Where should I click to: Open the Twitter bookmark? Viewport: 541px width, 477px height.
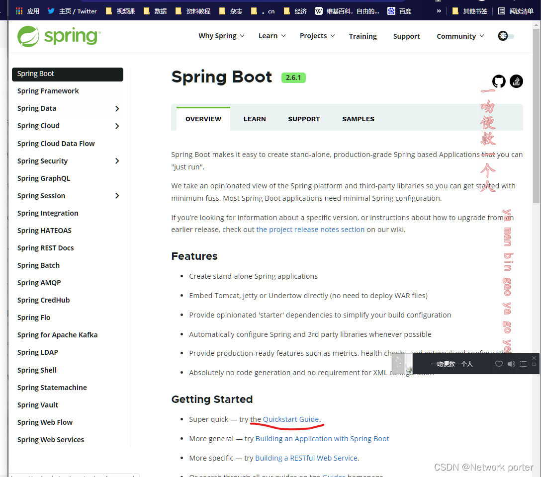click(x=72, y=11)
